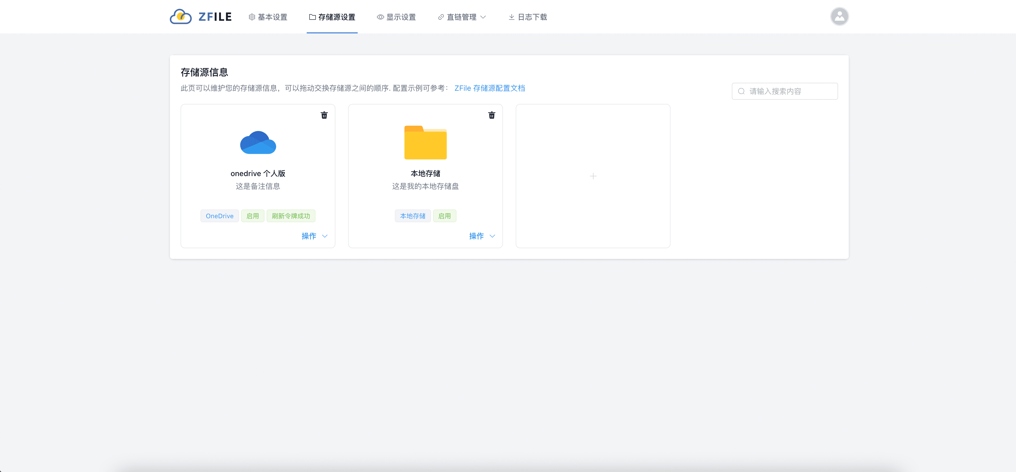Add a new storage source with plus

tap(593, 176)
